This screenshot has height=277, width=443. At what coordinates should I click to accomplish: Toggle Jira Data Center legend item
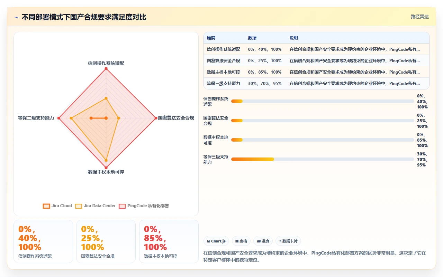click(x=96, y=206)
